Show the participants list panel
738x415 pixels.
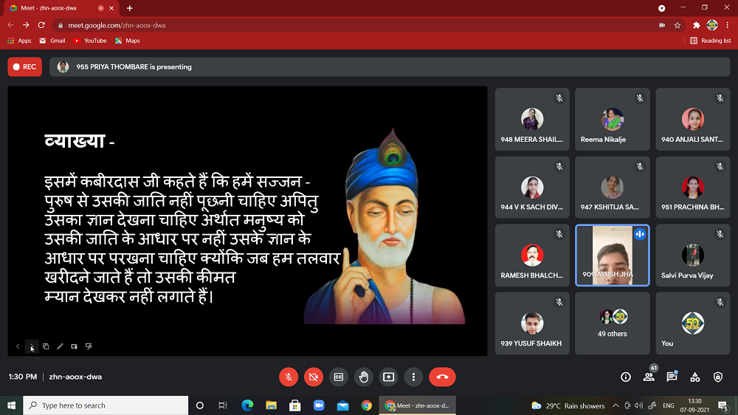[x=649, y=377]
